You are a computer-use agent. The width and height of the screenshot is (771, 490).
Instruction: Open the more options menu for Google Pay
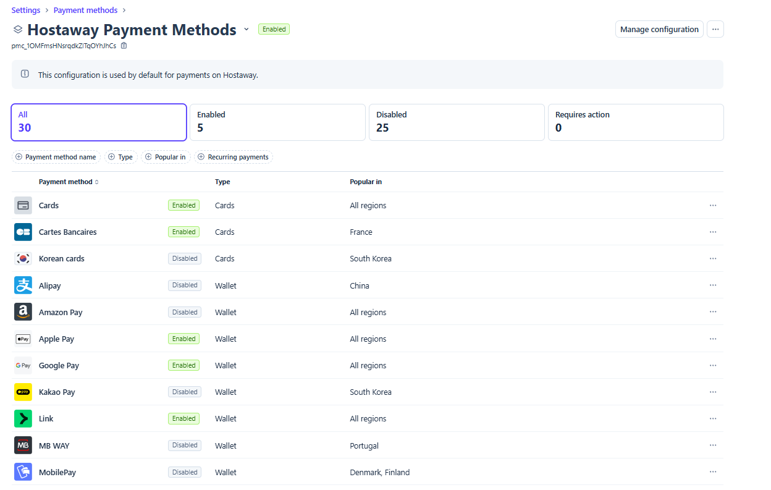[x=713, y=365]
